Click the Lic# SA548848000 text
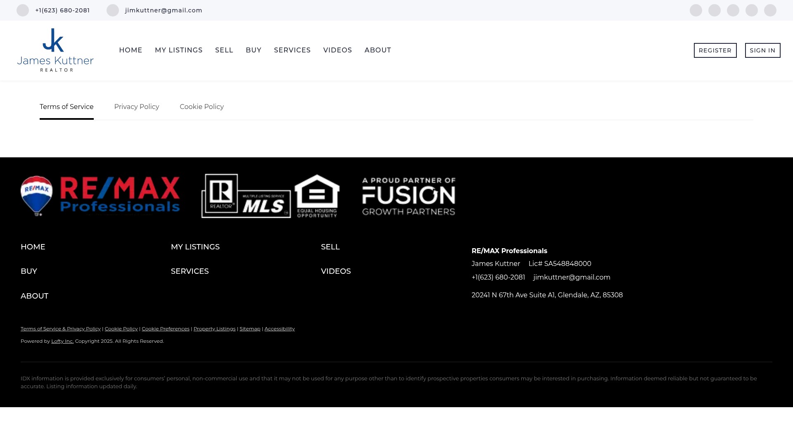 coord(560,264)
